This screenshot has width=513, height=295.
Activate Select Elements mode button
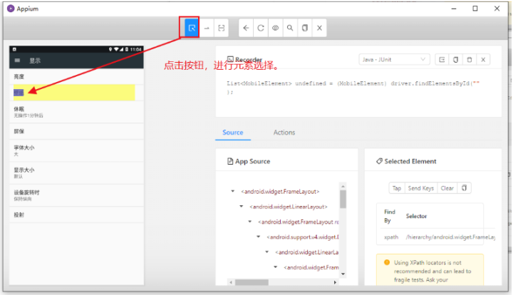click(192, 28)
